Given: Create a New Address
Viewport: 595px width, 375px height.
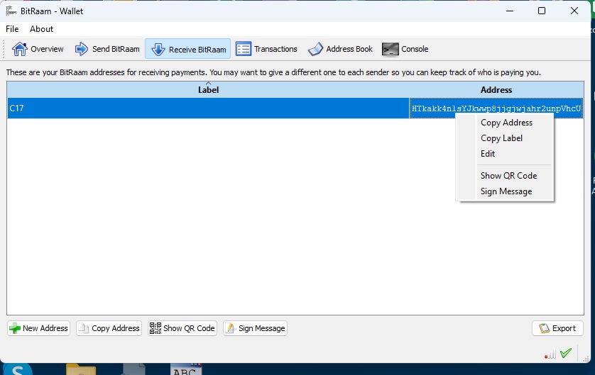Looking at the screenshot, I should point(39,328).
